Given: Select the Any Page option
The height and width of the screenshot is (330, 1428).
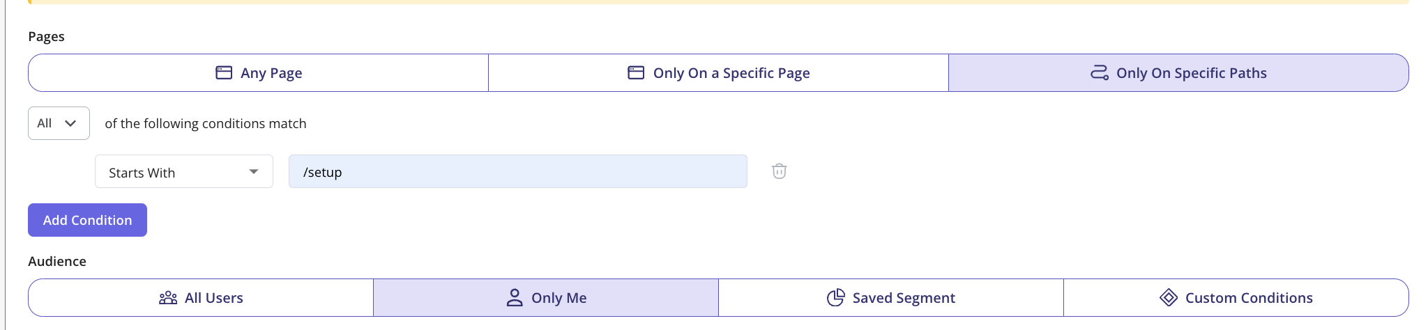Looking at the screenshot, I should [259, 73].
